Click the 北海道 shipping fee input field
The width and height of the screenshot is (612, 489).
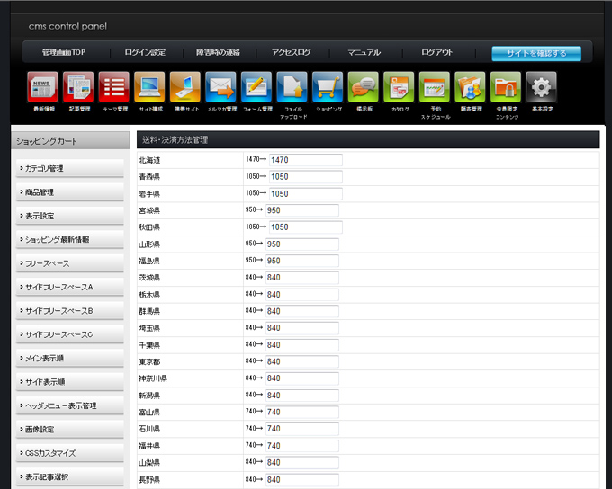pyautogui.click(x=304, y=160)
